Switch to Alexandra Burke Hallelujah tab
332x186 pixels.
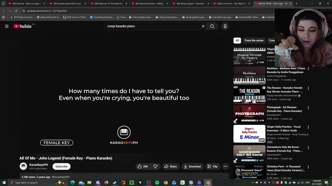149,4
